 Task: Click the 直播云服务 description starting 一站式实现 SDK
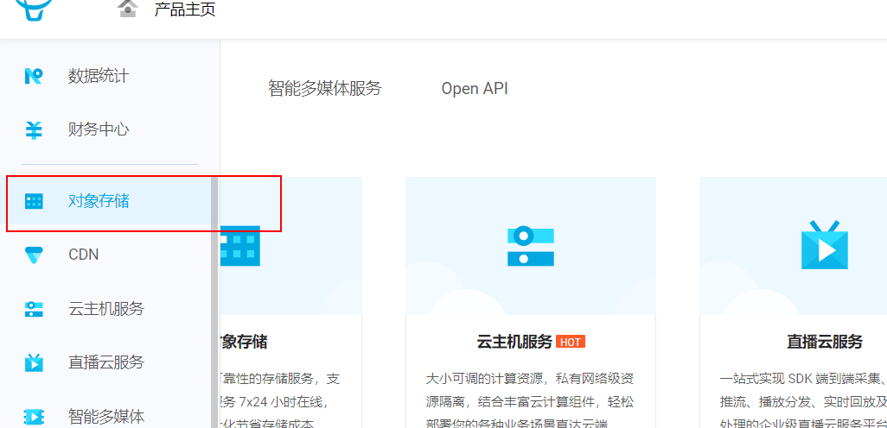(x=803, y=401)
